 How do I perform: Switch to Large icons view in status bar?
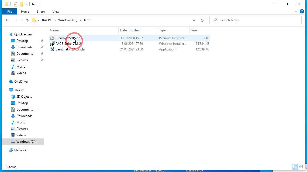point(301,167)
